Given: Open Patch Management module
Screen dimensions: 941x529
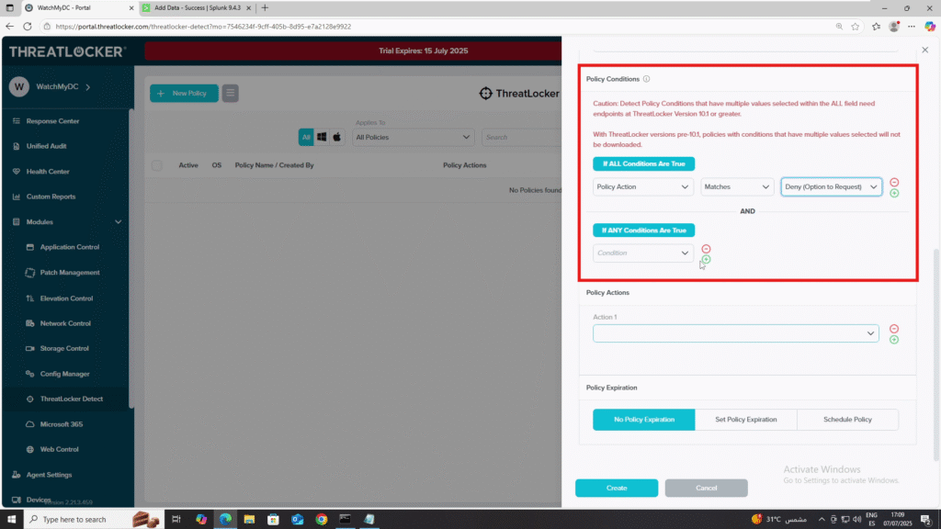Looking at the screenshot, I should click(x=69, y=272).
